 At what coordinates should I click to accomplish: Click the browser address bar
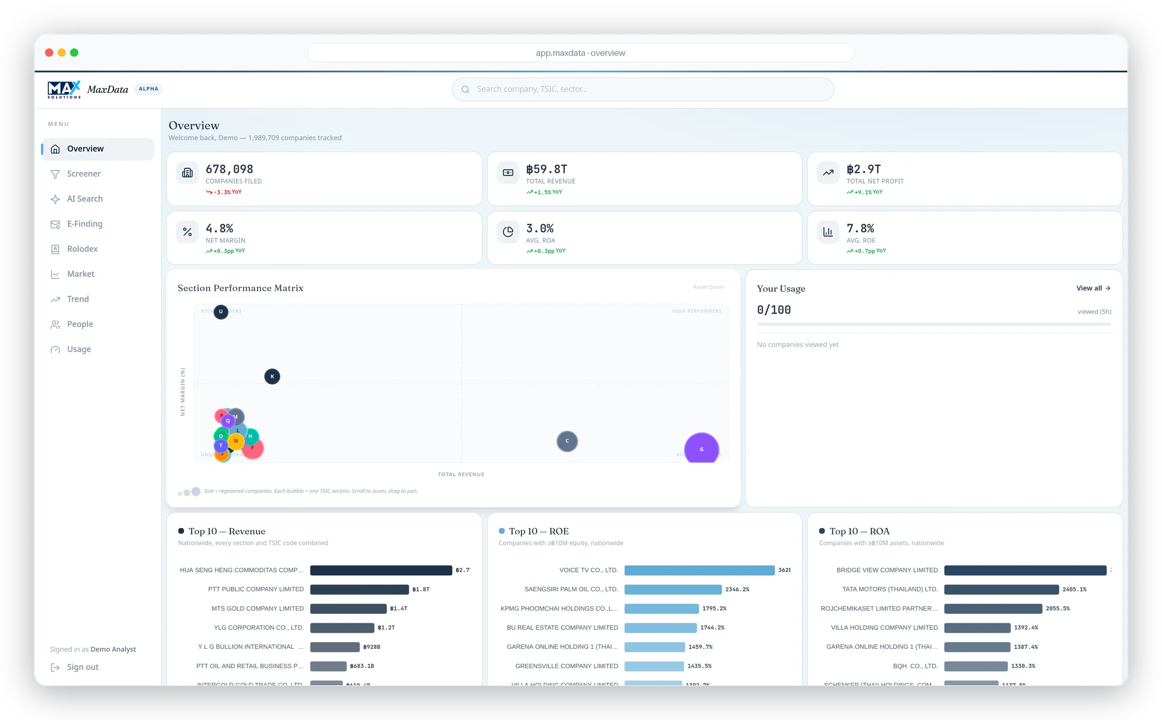pos(581,53)
